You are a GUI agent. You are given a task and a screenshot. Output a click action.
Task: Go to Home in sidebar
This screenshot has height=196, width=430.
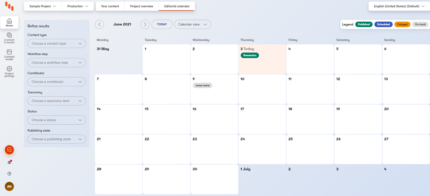[9, 22]
